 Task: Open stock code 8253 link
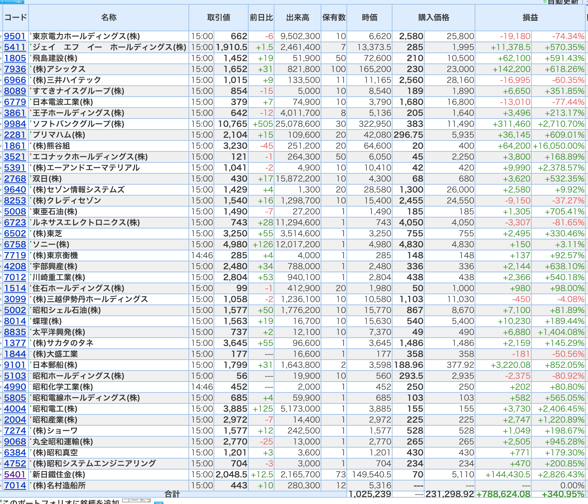pyautogui.click(x=15, y=201)
